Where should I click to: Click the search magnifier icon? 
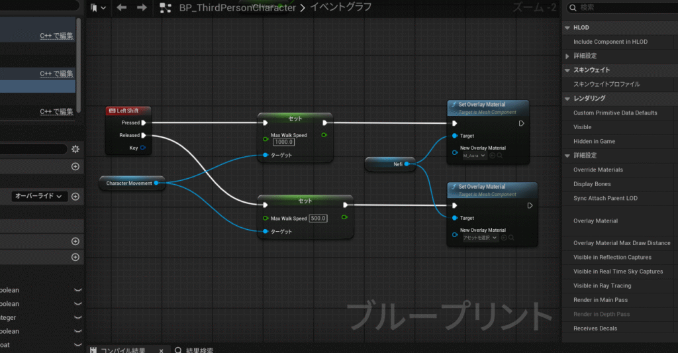573,7
